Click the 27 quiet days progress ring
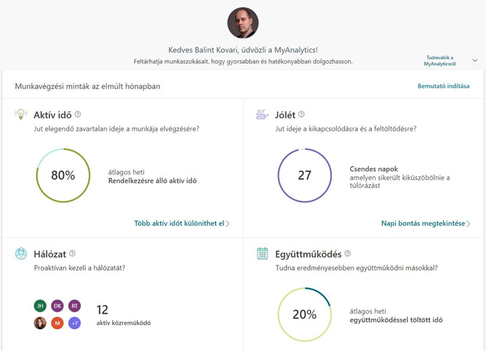Image resolution: width=486 pixels, height=351 pixels. pos(304,175)
